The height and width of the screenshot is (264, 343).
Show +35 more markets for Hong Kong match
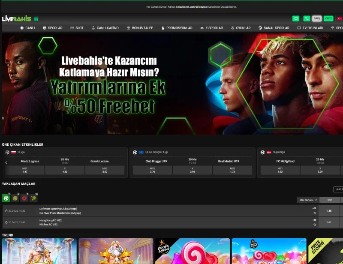(314, 220)
